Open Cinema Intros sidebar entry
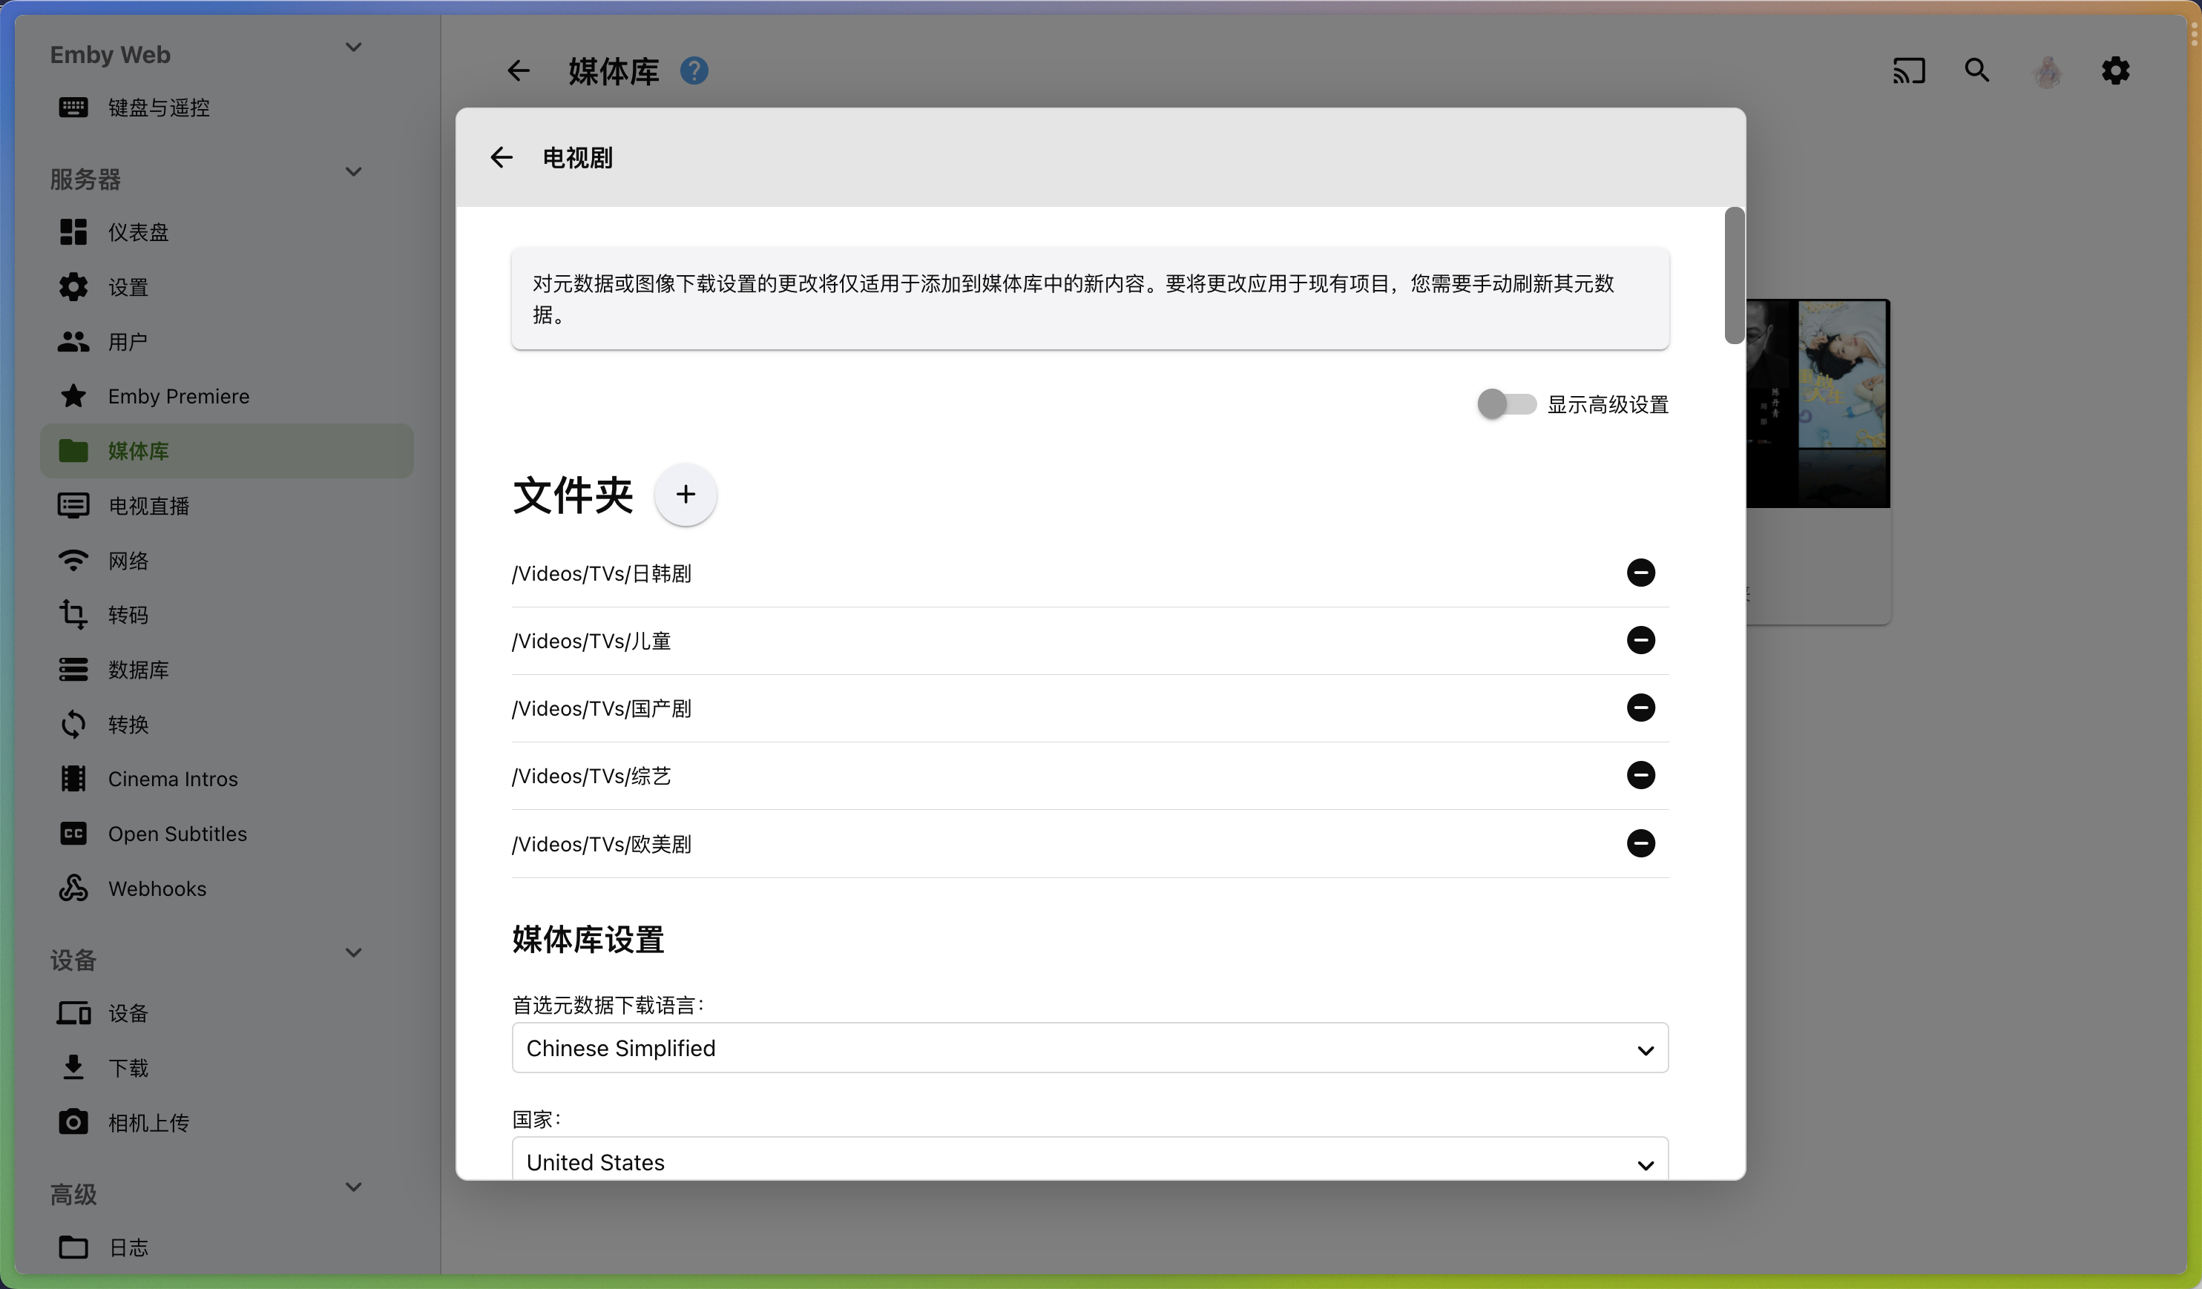This screenshot has height=1289, width=2202. click(227, 779)
